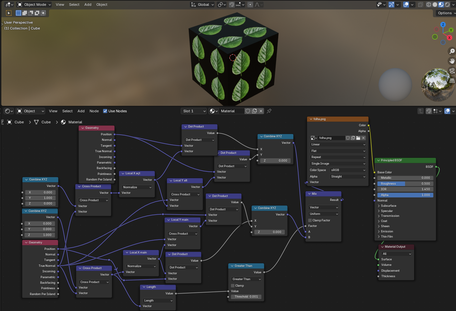
Task: Click the pan hand icon in viewport
Action: (x=452, y=61)
